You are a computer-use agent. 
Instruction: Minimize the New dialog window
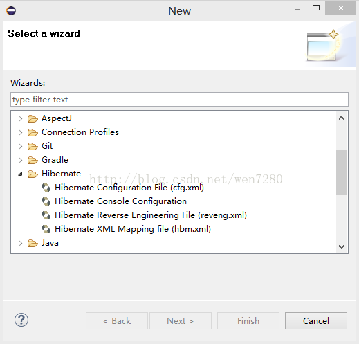(x=297, y=9)
